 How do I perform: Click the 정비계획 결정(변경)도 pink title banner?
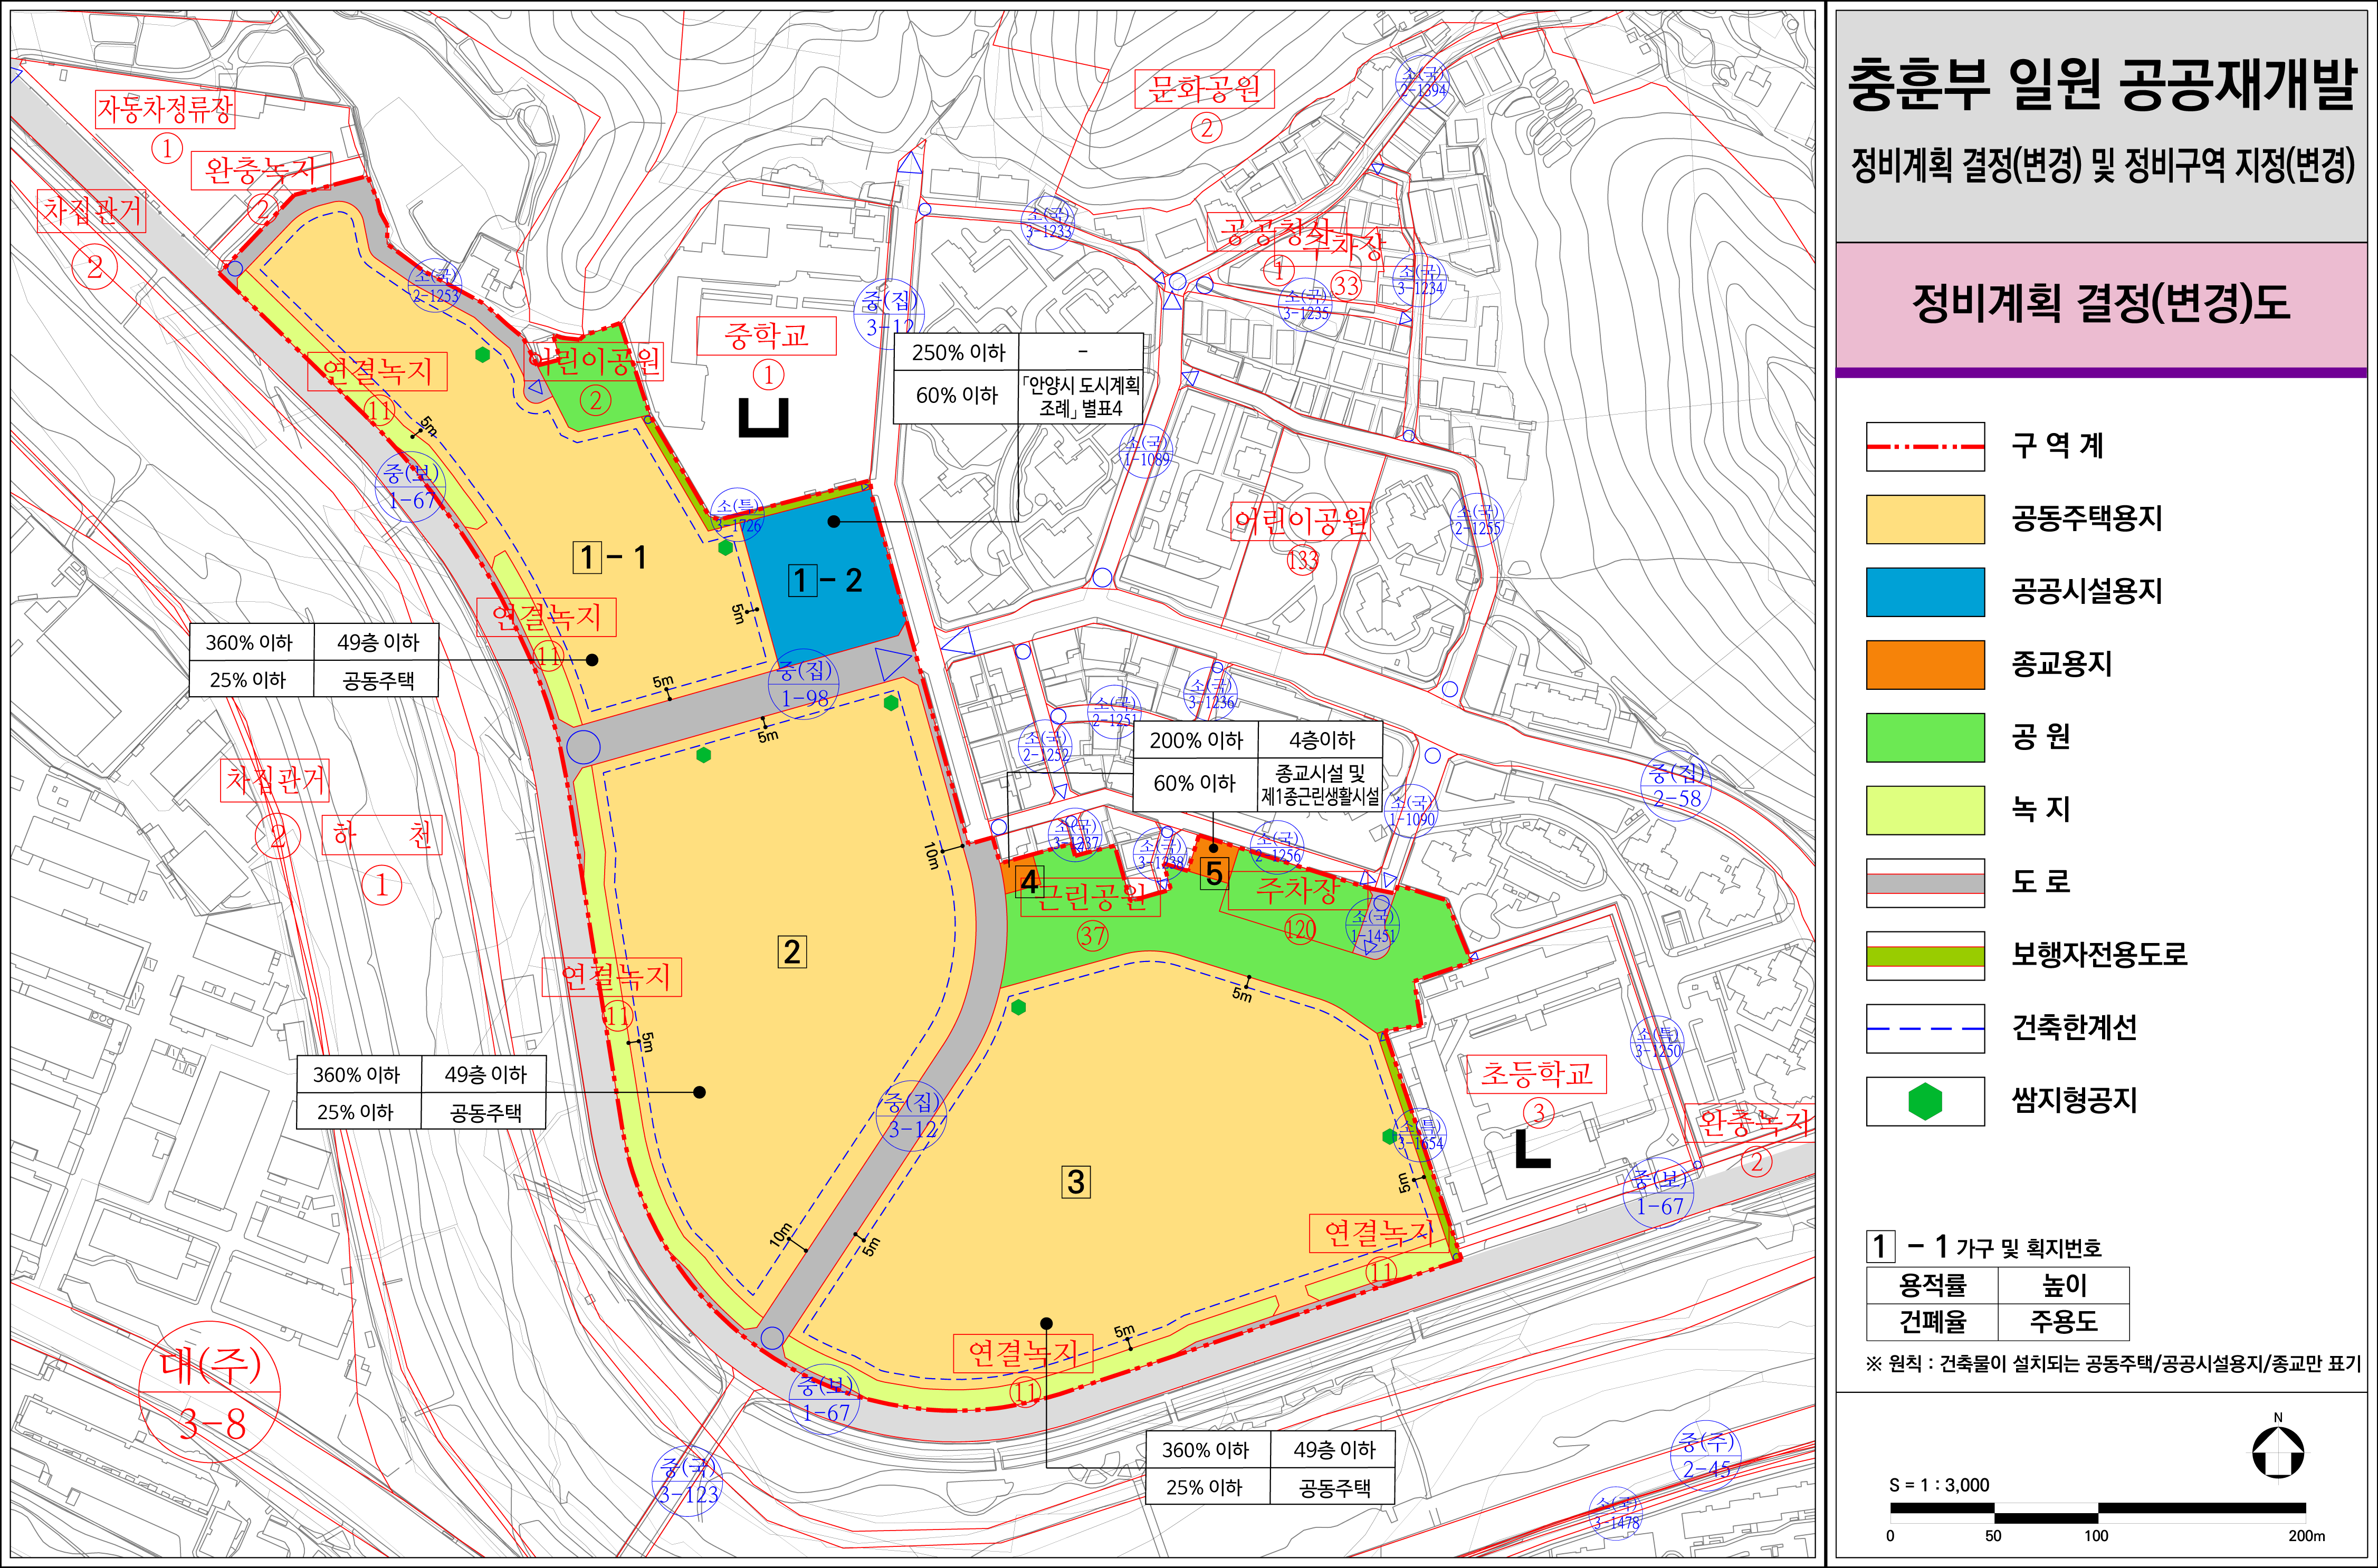(2101, 304)
